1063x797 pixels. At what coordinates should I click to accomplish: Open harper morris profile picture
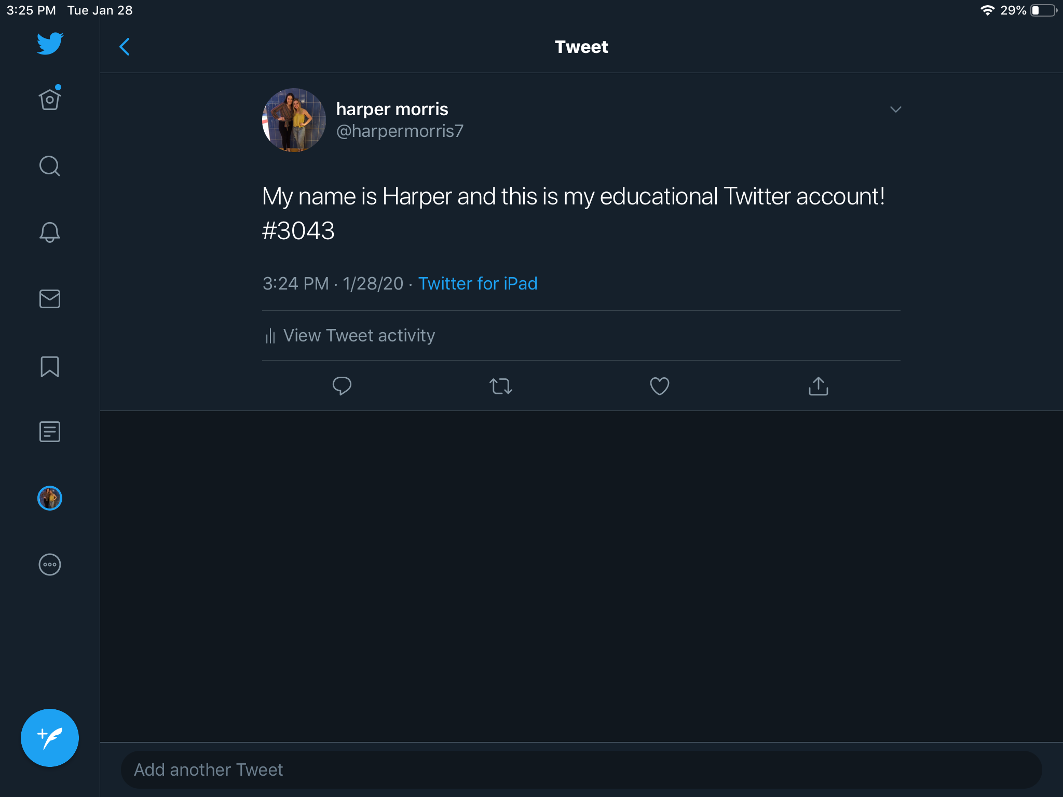(x=294, y=120)
